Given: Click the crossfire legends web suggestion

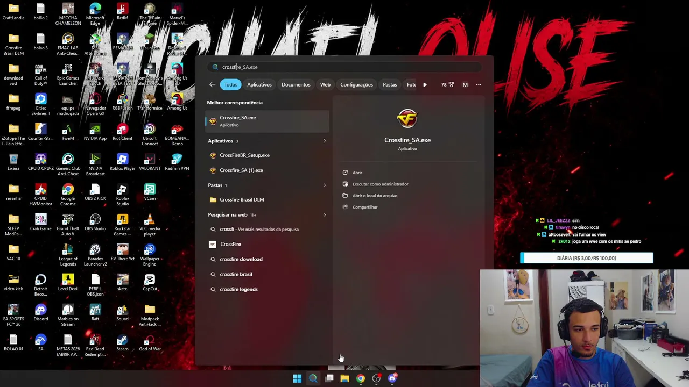Looking at the screenshot, I should pos(267,289).
